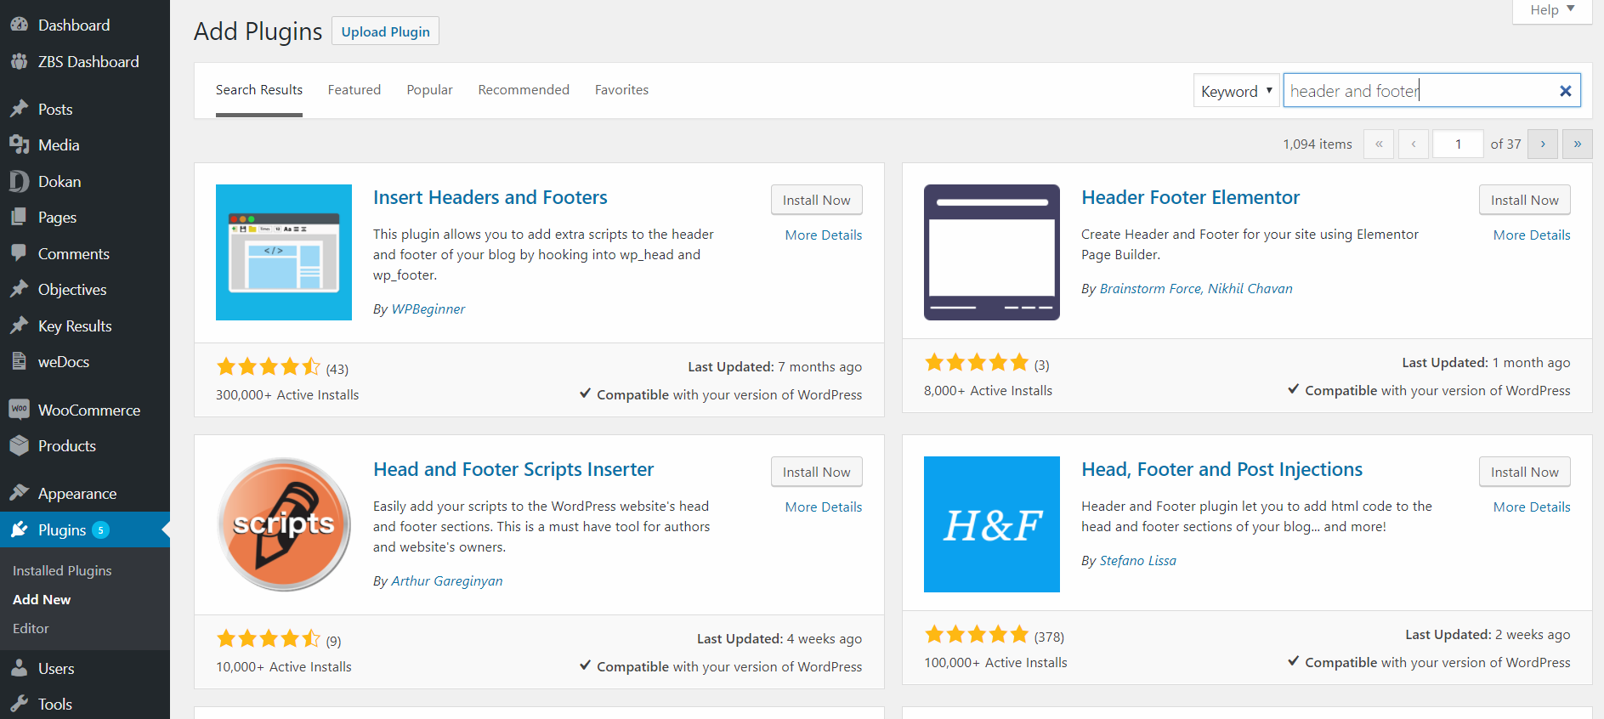
Task: Click the Comments speech bubble icon
Action: (19, 253)
